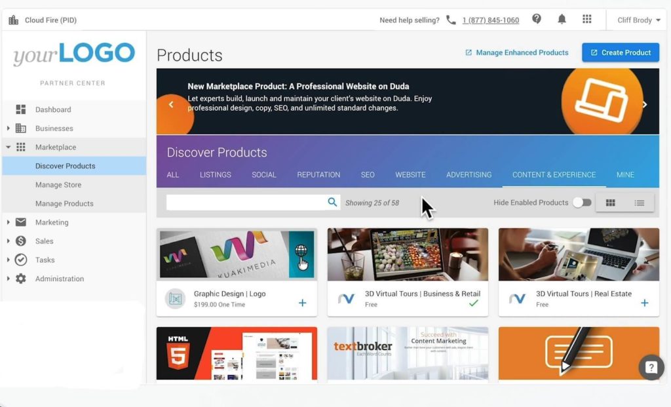Open Manage Enhanced Products link
671x407 pixels.
(516, 52)
